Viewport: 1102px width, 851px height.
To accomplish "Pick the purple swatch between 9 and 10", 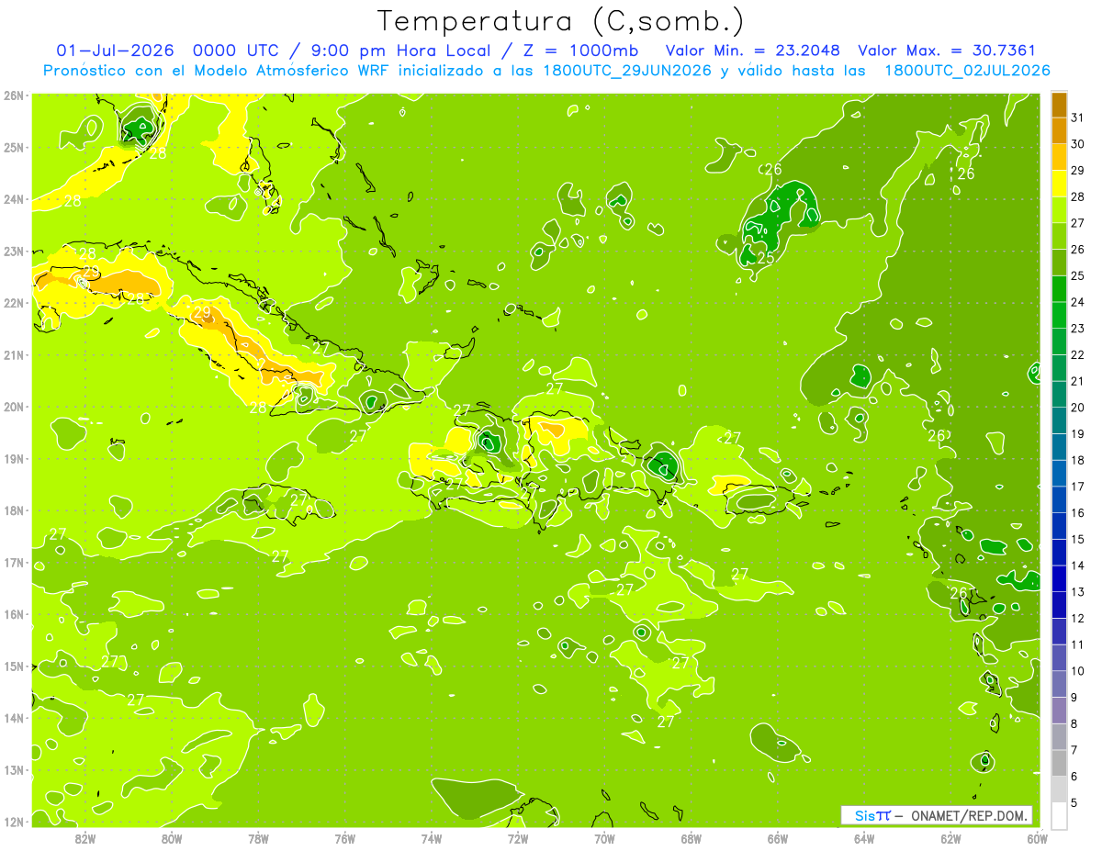I will 1059,684.
